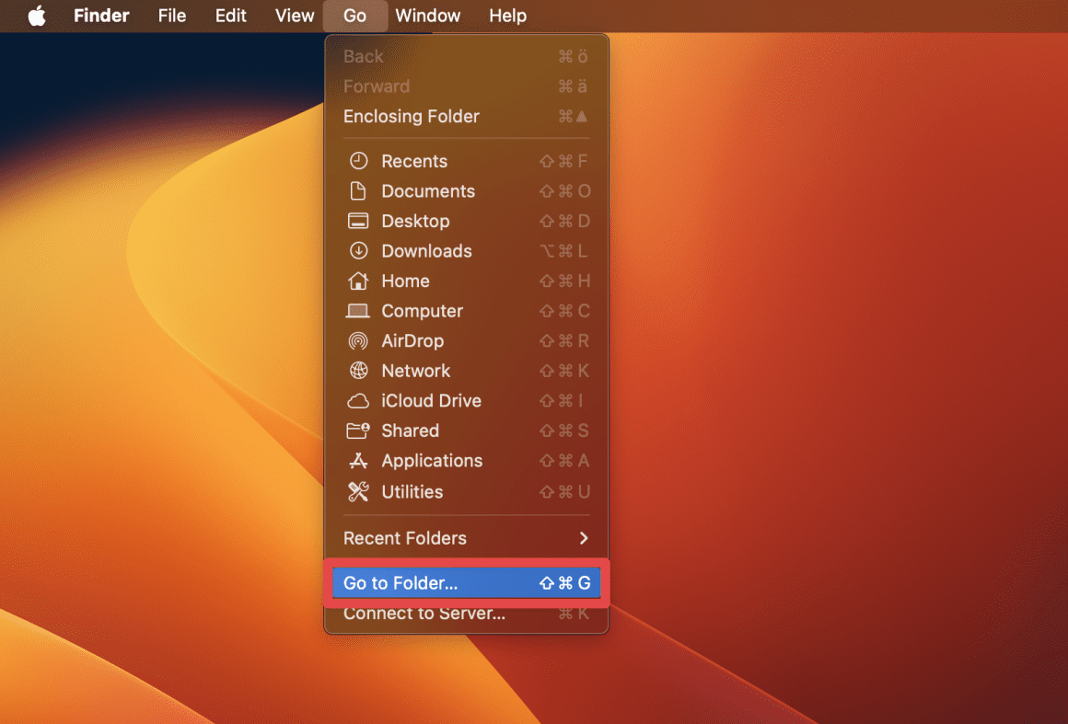Click the Documents file icon

[359, 190]
